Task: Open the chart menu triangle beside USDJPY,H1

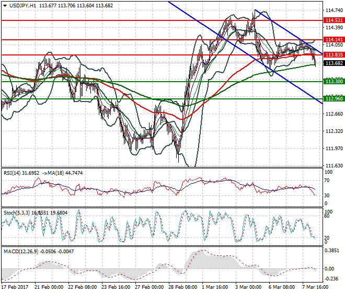Action: (5, 6)
